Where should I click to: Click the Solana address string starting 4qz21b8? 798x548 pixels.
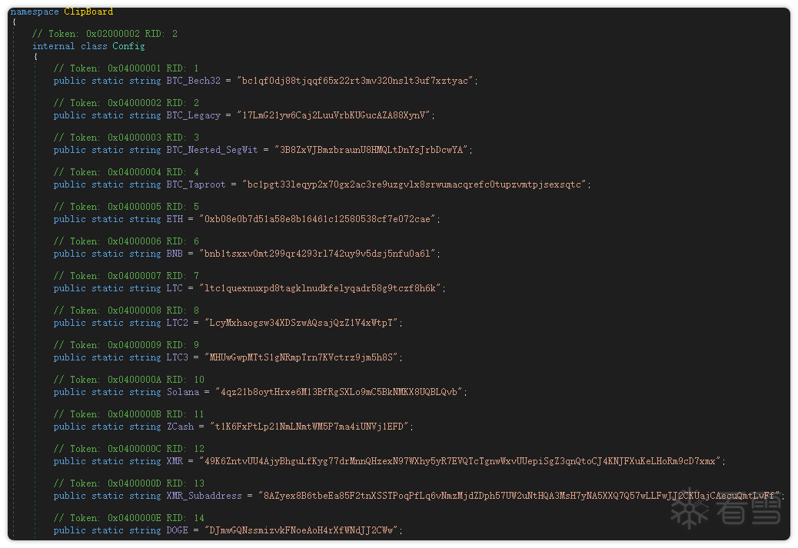pos(339,392)
